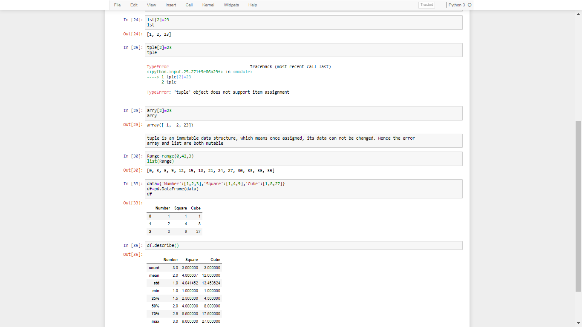
Task: Focus the pd.DataFrame(data) code cell
Action: (x=303, y=189)
